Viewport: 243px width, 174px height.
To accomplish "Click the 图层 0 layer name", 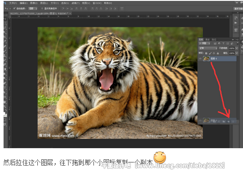I will (x=214, y=59).
